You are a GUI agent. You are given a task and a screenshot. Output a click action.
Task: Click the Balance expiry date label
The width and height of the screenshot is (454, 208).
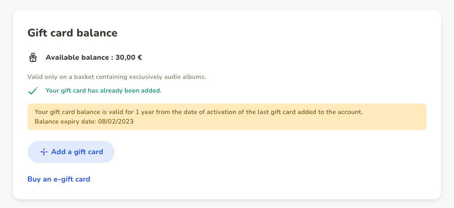tap(66, 121)
